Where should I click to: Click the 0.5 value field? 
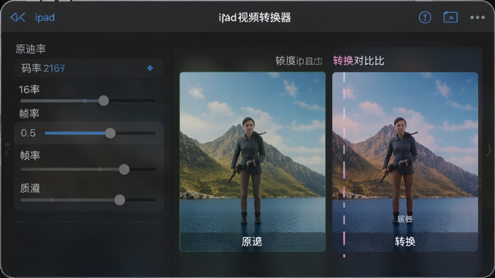click(29, 133)
